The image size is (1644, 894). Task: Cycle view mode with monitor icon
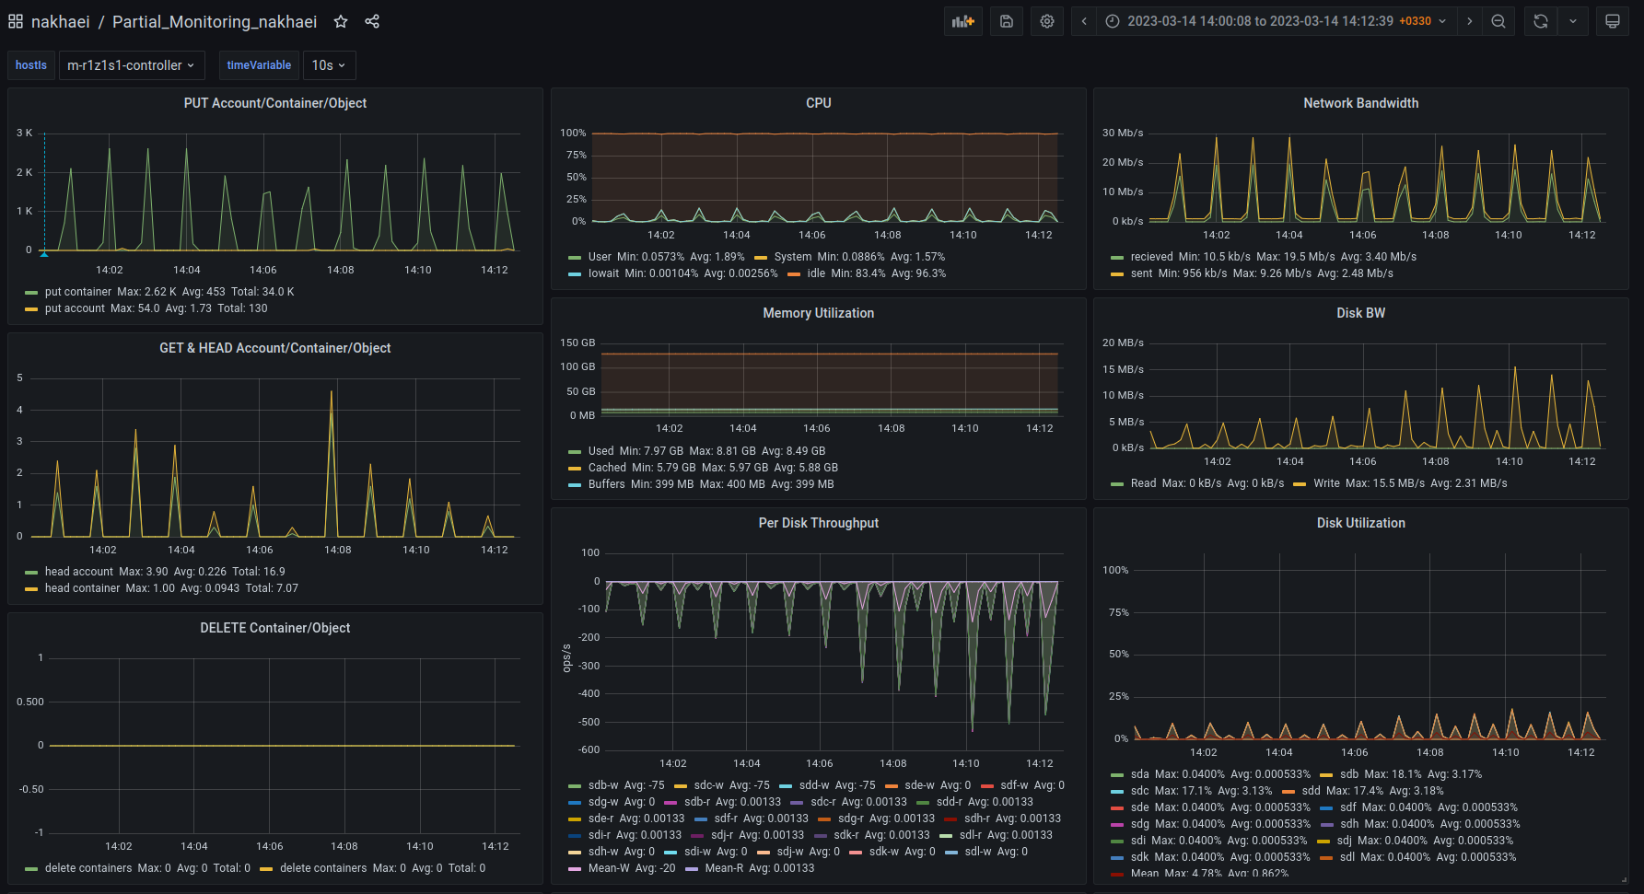1612,21
